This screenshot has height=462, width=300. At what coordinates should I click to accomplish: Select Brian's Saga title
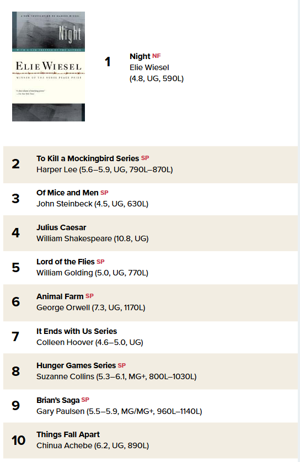coord(58,400)
